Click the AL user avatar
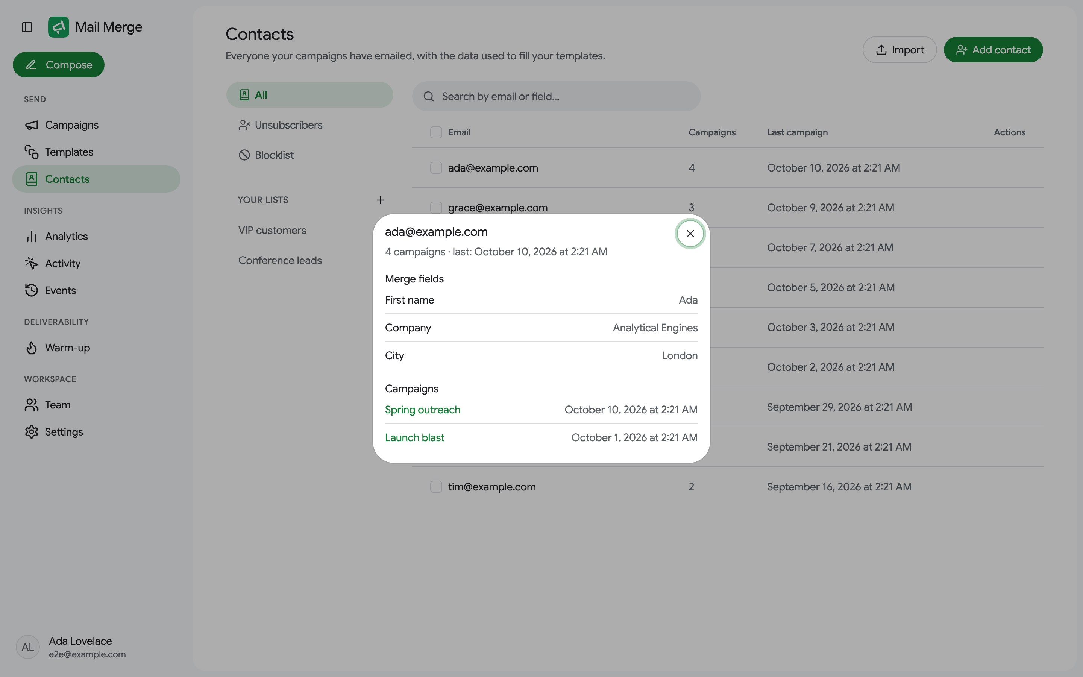 click(x=28, y=647)
